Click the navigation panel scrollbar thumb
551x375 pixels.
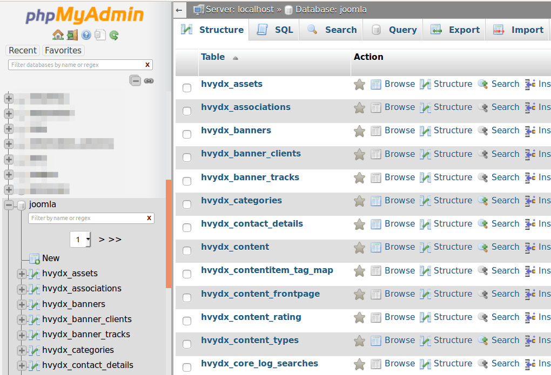[169, 234]
